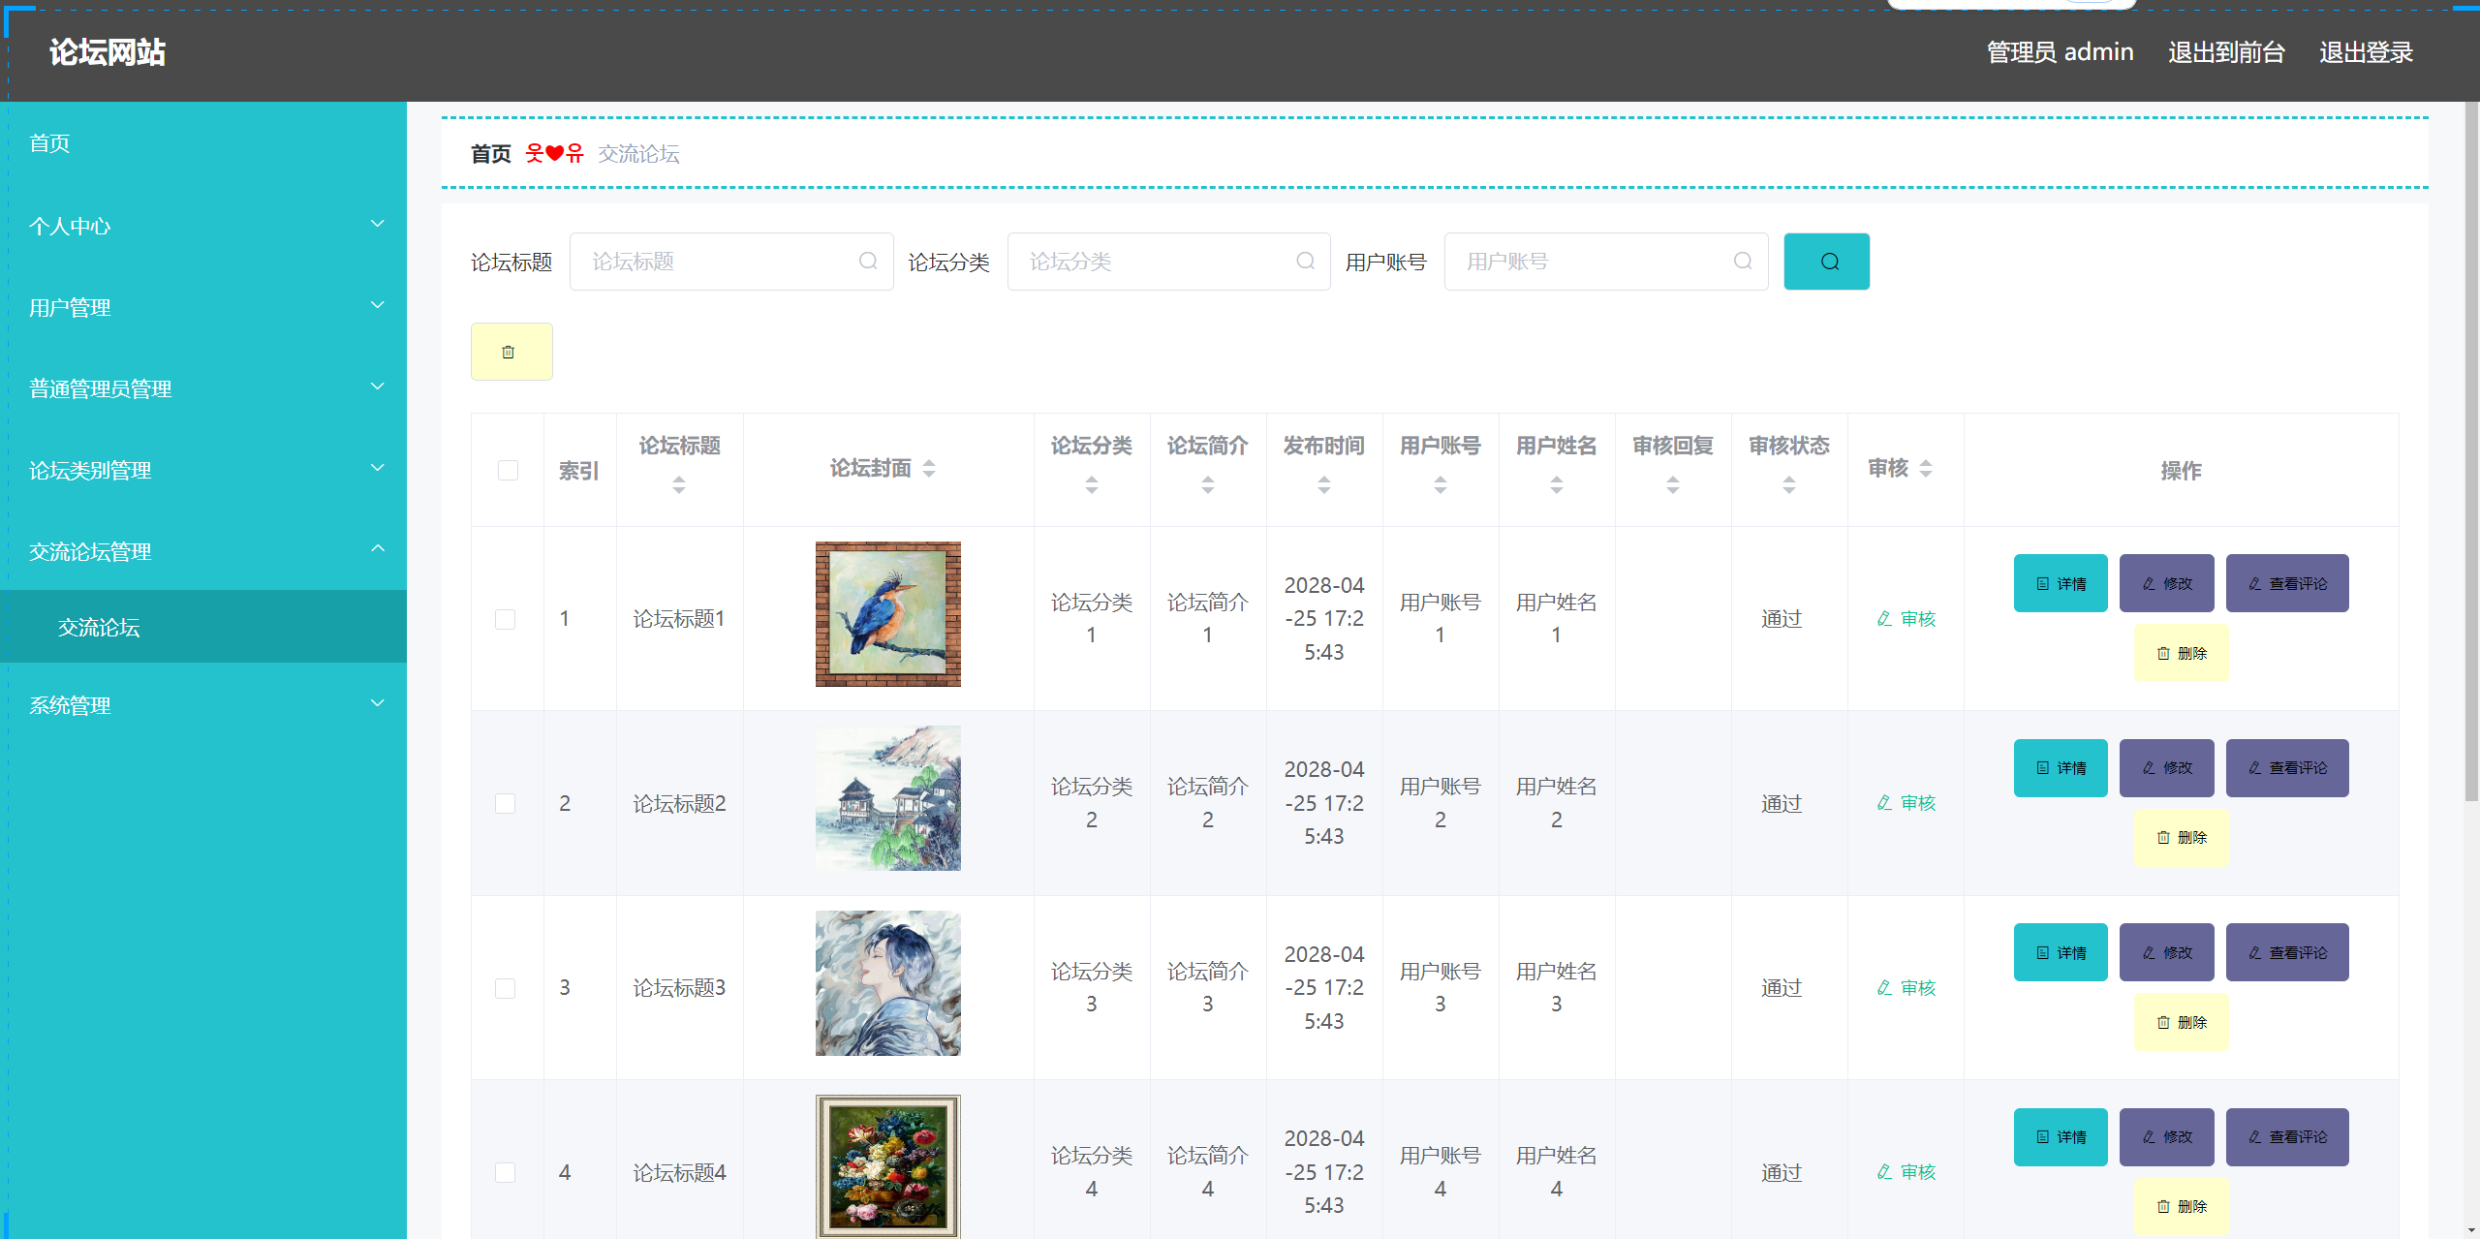This screenshot has height=1239, width=2480.
Task: Click magnifier icon inside 论坛标题 field
Action: point(868,262)
